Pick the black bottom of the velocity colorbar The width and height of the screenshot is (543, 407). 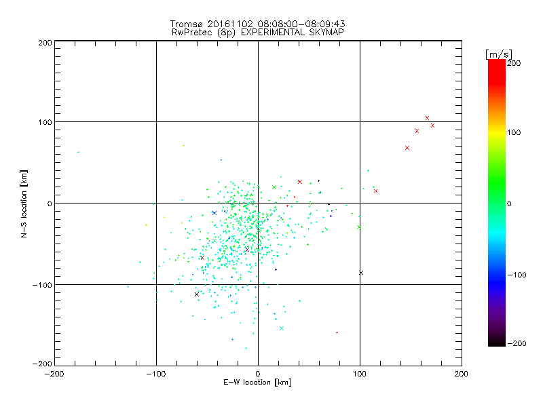click(x=497, y=341)
